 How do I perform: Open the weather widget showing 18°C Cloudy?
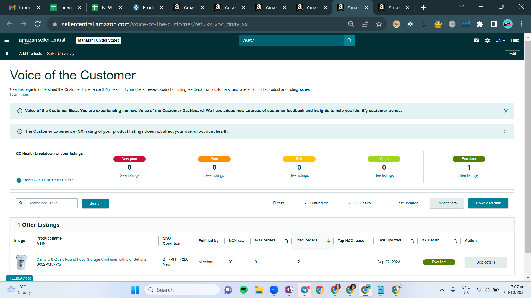point(19,290)
